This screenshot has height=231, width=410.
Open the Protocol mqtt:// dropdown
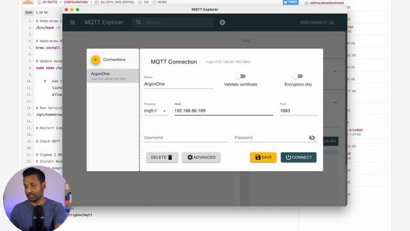(x=156, y=111)
